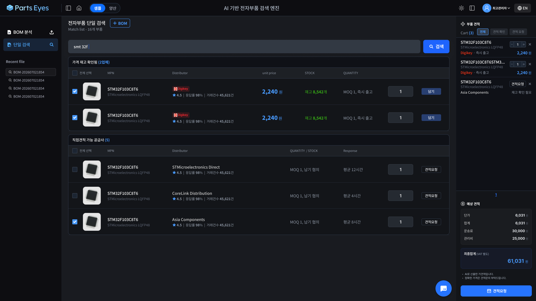This screenshot has width=536, height=301.
Task: Request quote from CoreLink Distribution row
Action: 431,195
